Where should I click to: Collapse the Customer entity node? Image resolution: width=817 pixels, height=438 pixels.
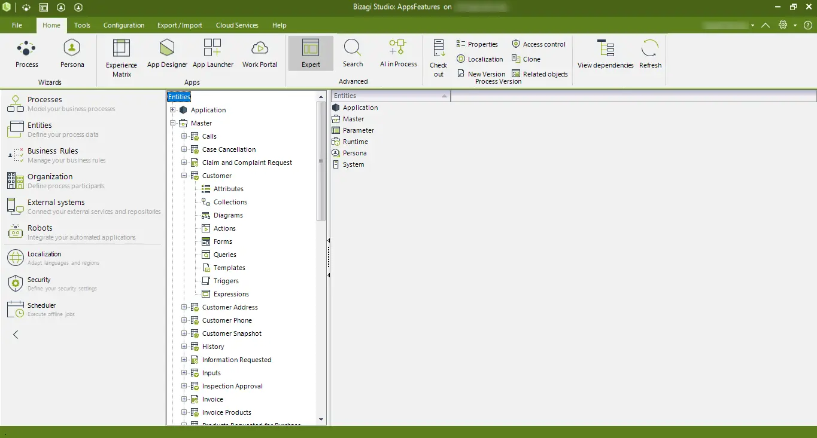click(184, 176)
